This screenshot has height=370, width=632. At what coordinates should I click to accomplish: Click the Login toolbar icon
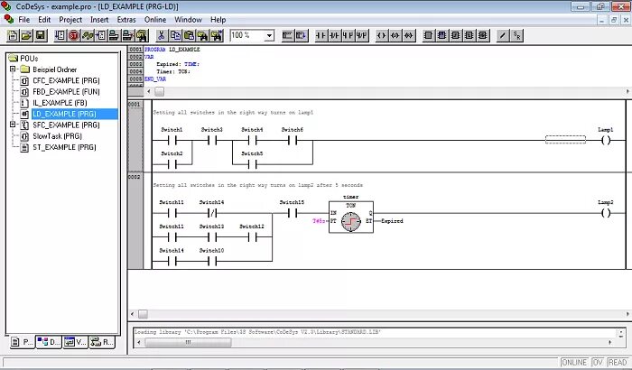point(115,35)
